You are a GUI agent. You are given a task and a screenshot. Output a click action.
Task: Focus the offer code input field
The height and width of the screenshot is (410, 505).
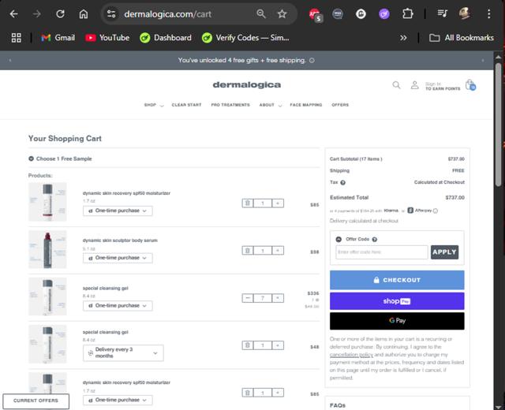382,252
